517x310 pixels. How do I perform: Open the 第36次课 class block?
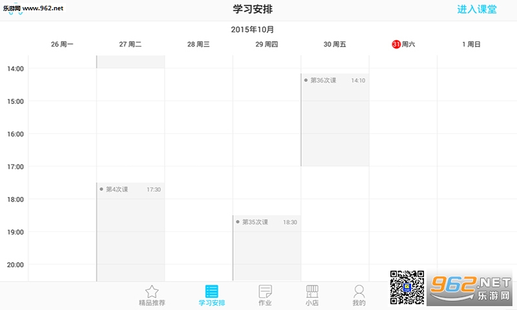tap(335, 120)
